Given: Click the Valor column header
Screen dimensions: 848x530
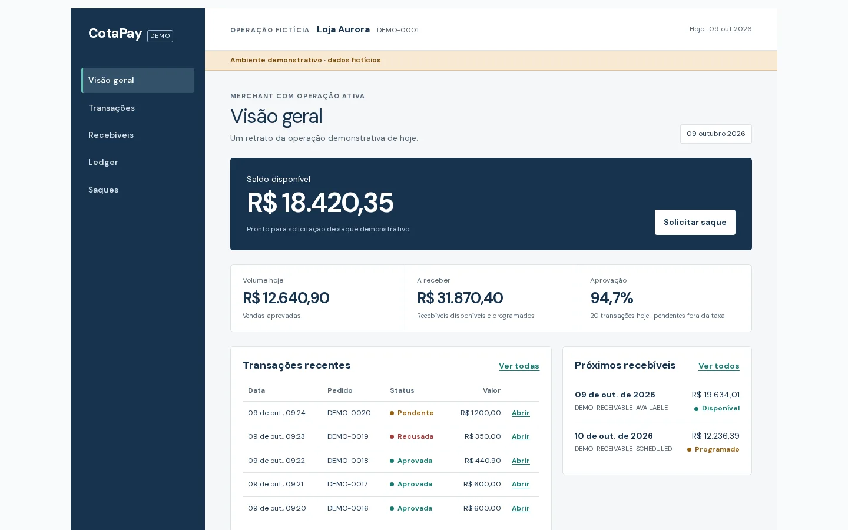Looking at the screenshot, I should (492, 390).
